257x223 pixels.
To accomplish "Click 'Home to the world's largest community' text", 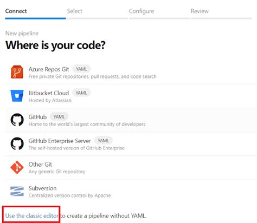I will click(87, 124).
